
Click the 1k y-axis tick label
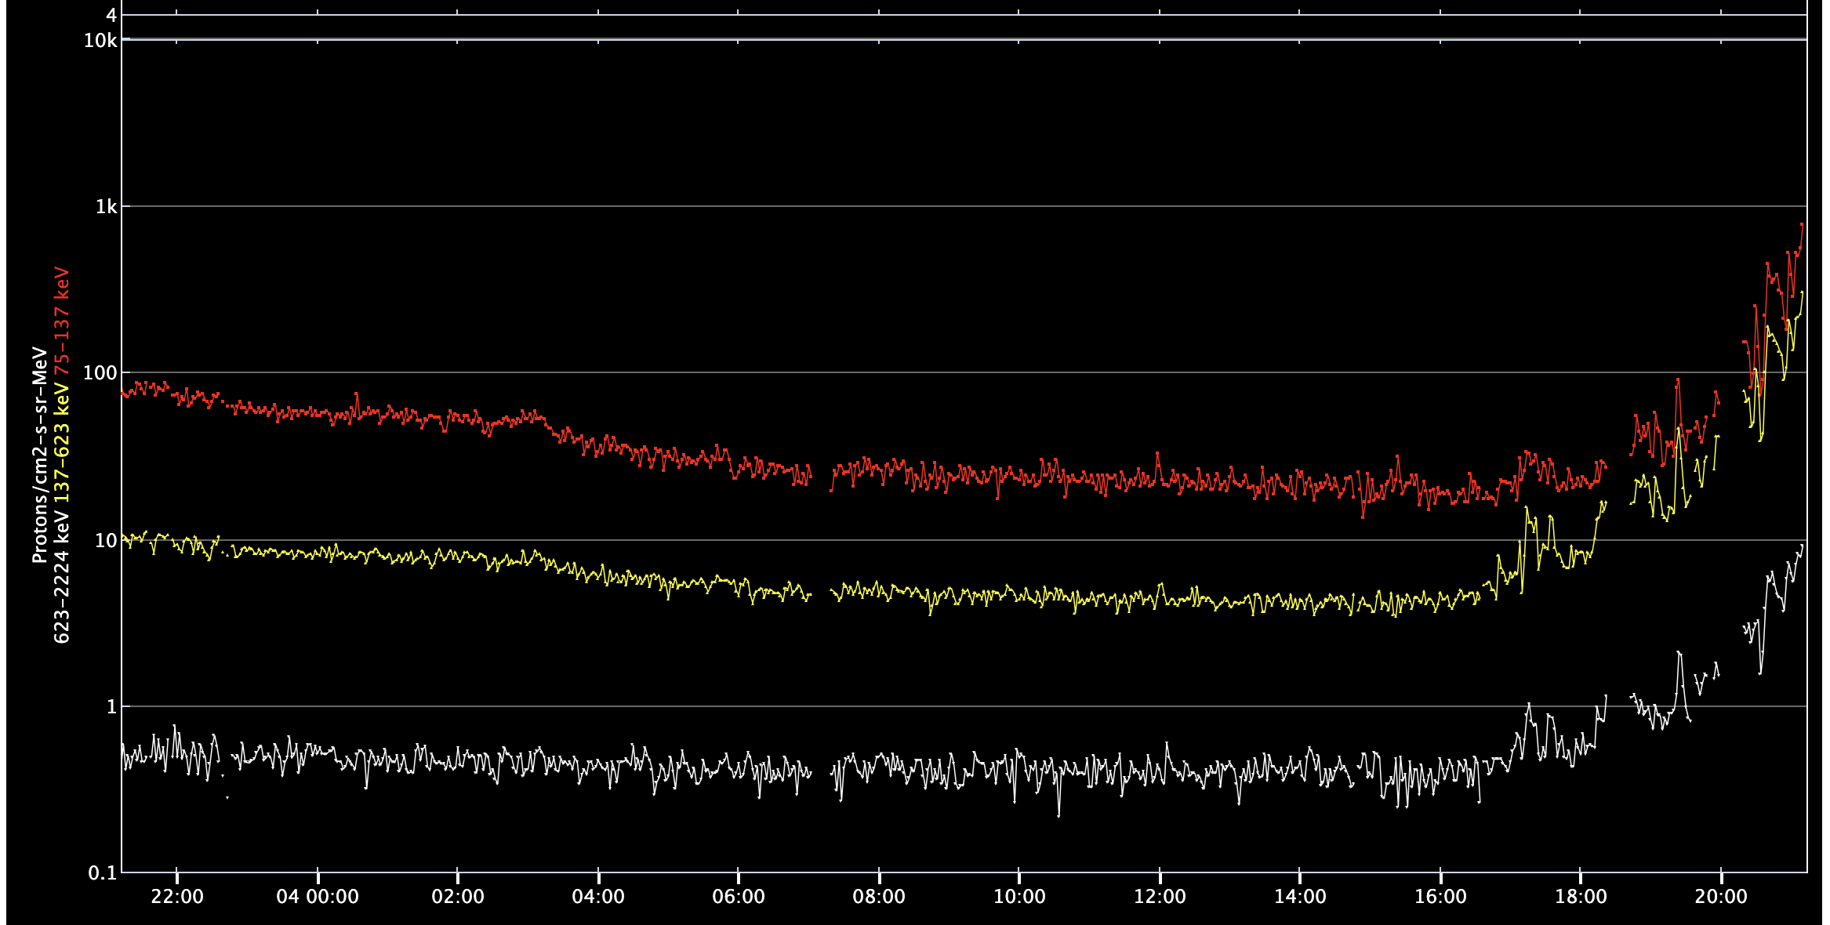[107, 207]
